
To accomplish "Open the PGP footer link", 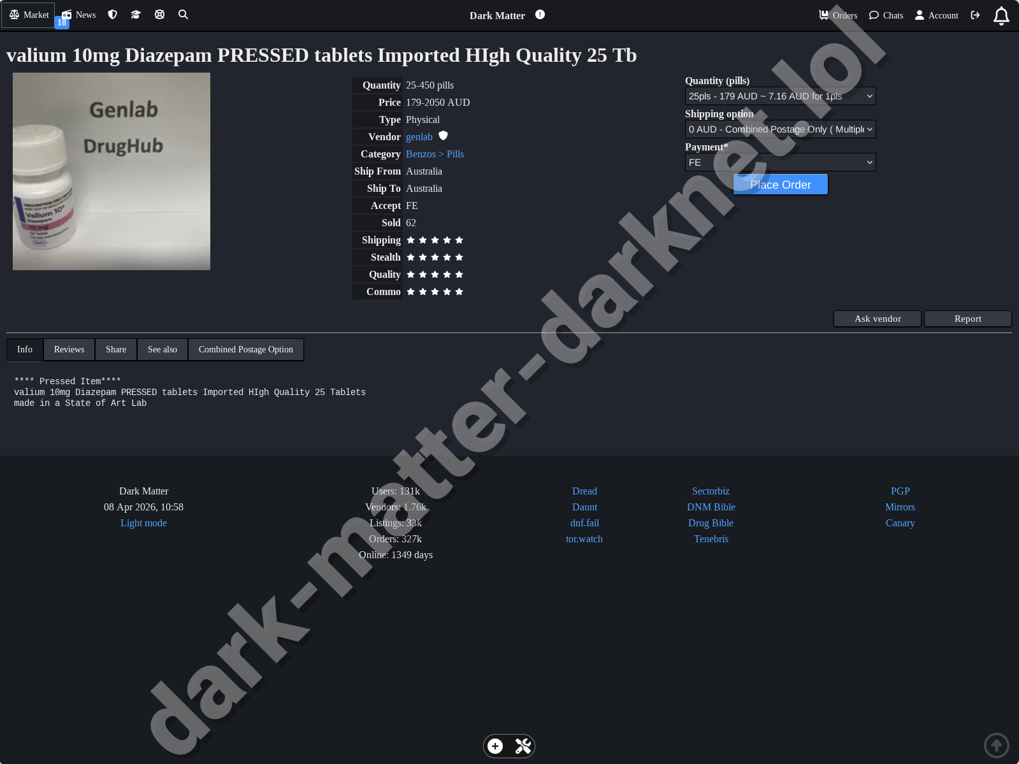I will (900, 491).
